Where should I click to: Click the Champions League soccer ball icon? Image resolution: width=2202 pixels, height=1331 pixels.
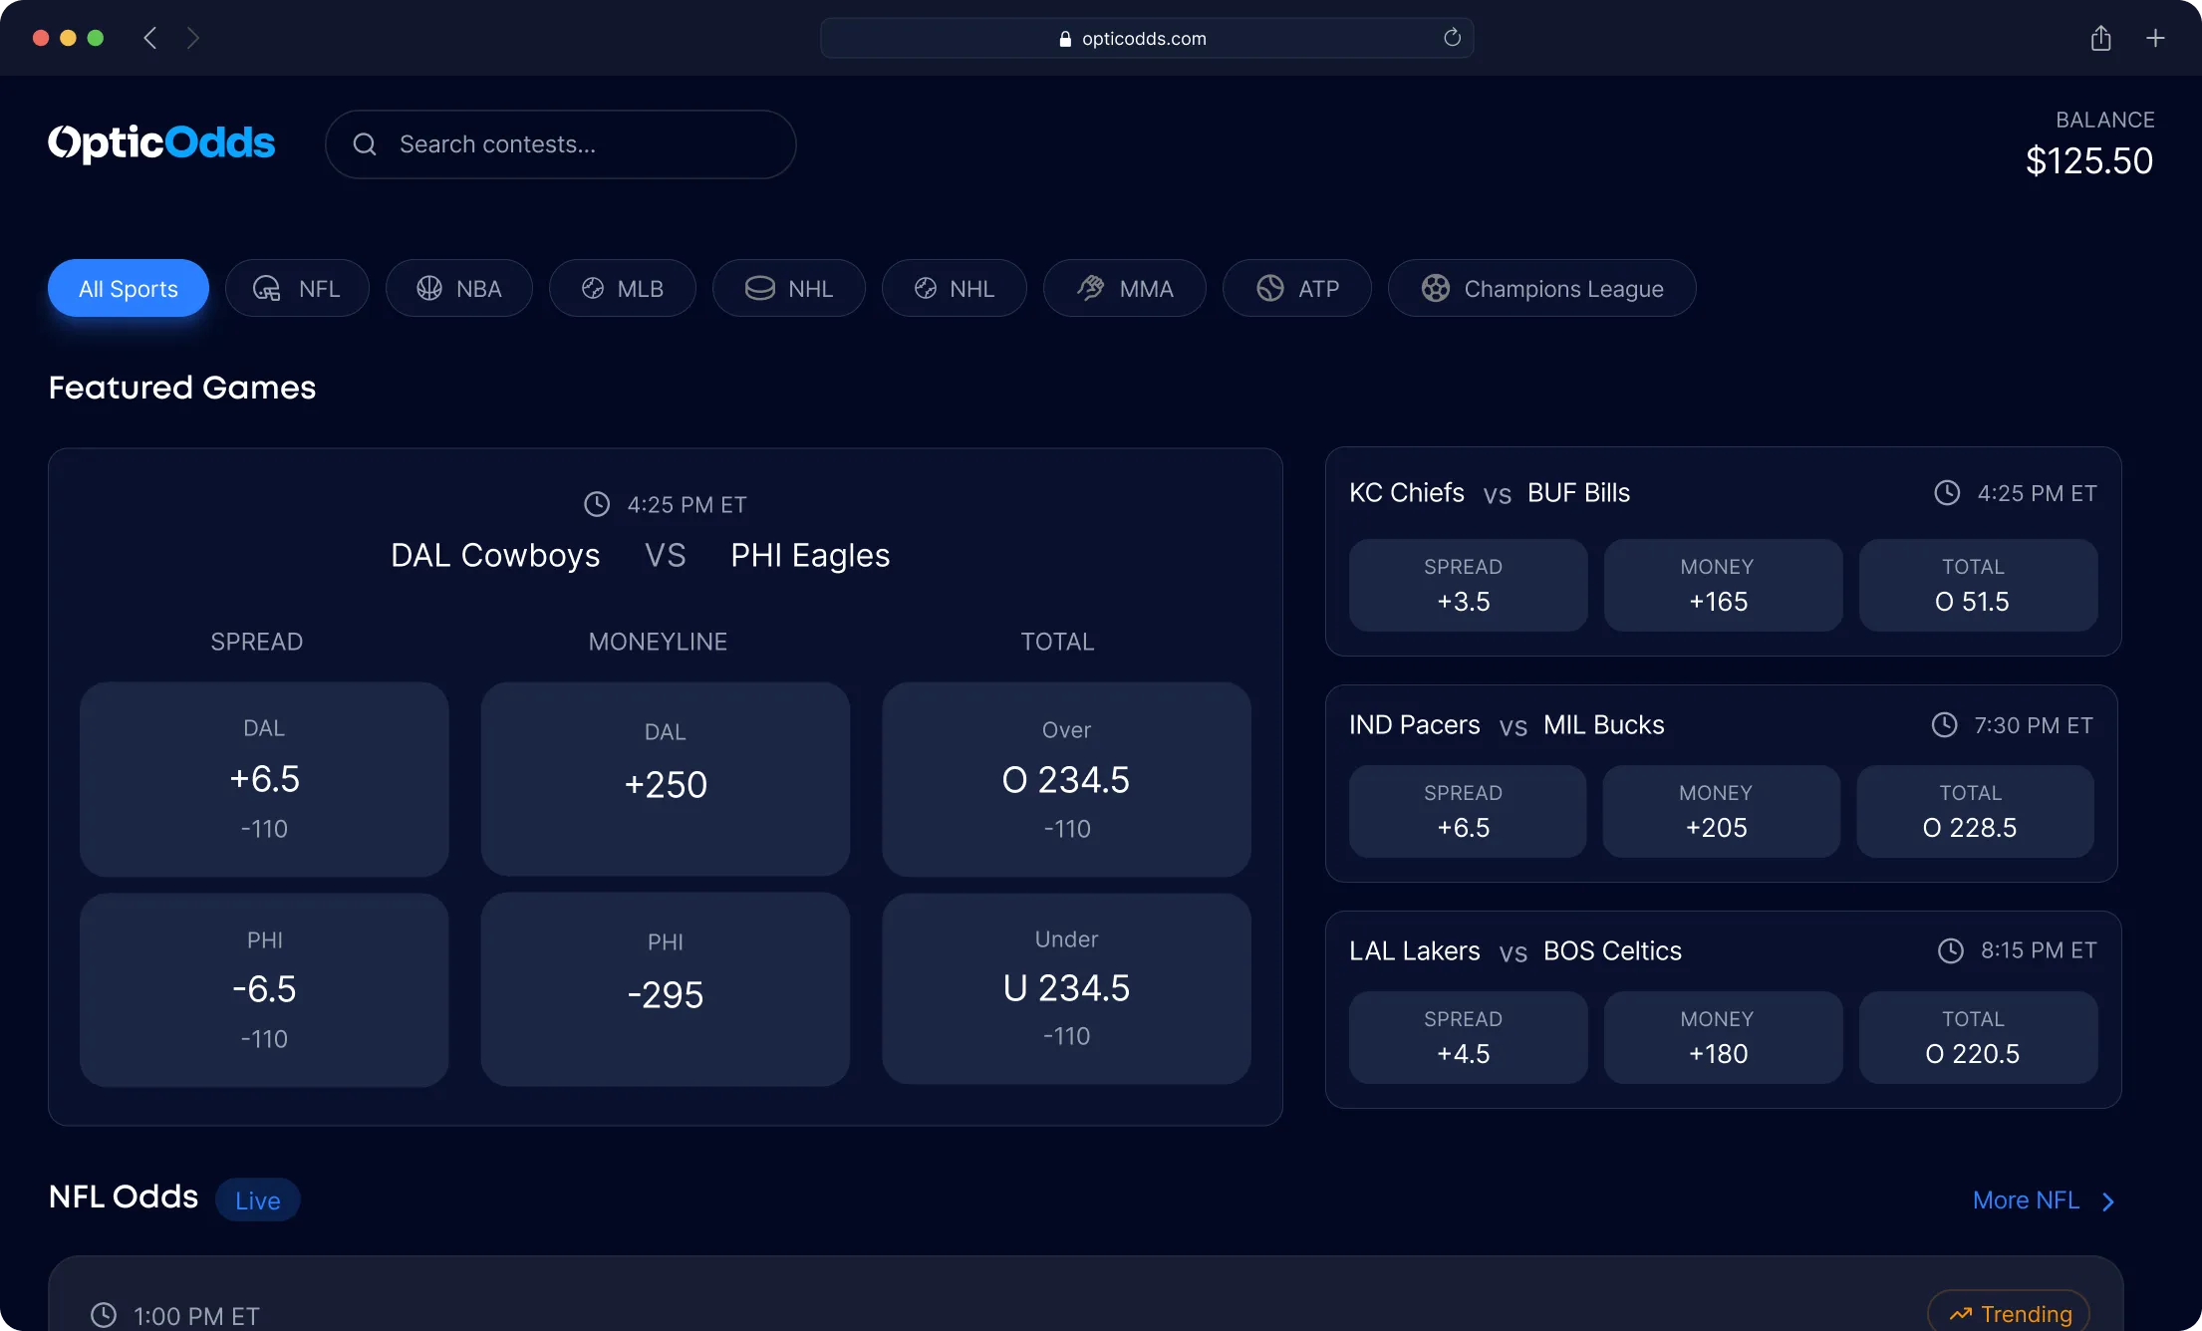click(1435, 289)
